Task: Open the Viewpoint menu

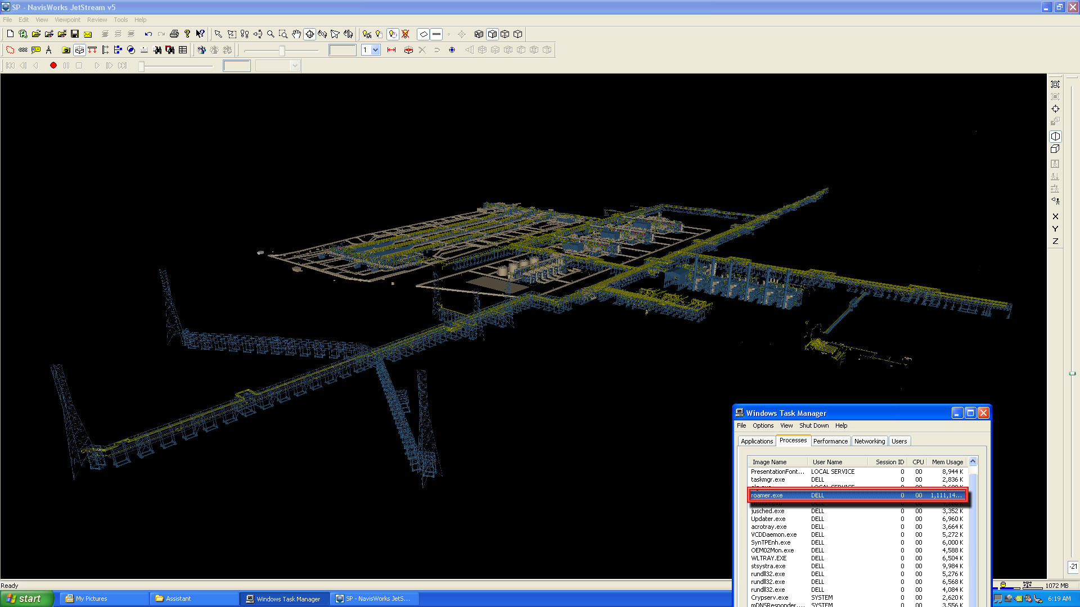Action: (67, 20)
